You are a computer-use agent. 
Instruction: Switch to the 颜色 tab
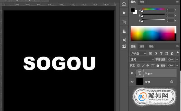pos(133,2)
